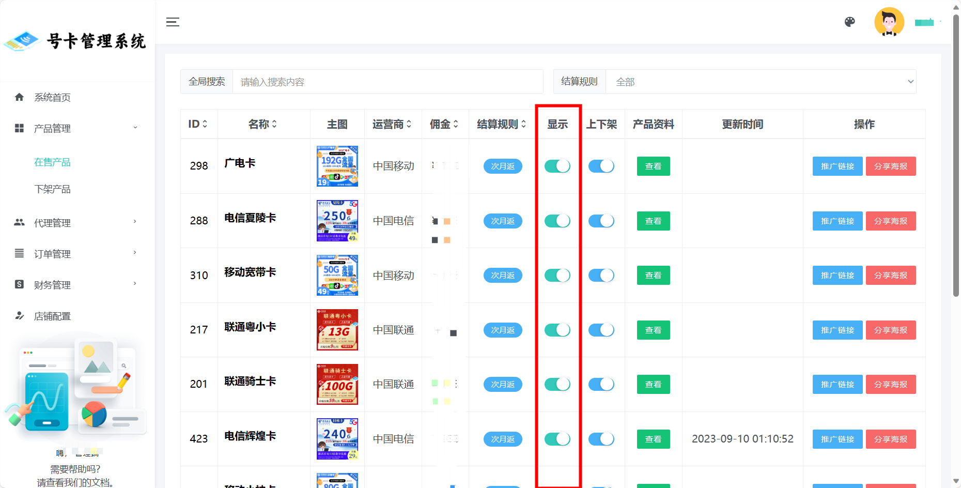Click 推广链接 button for 电信夏陵卡
Viewport: 961px width, 488px height.
click(x=838, y=221)
